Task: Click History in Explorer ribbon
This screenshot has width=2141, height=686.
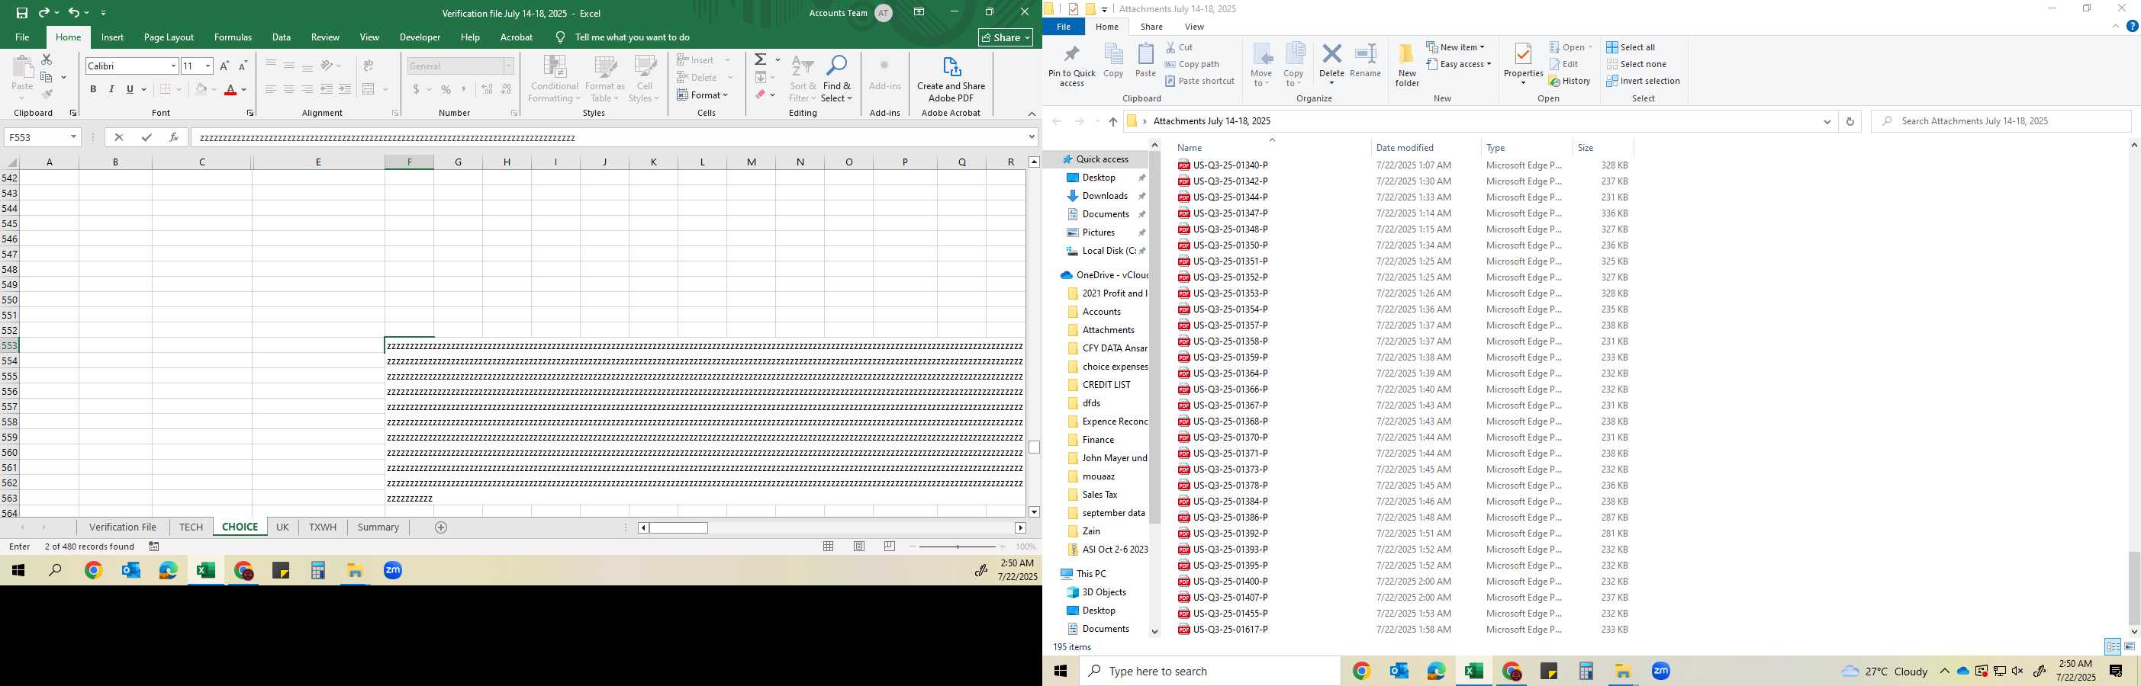Action: pyautogui.click(x=1570, y=81)
